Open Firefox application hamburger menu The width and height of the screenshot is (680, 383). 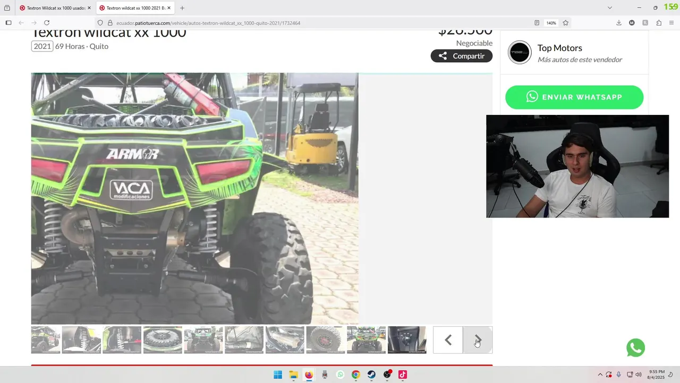(x=672, y=23)
